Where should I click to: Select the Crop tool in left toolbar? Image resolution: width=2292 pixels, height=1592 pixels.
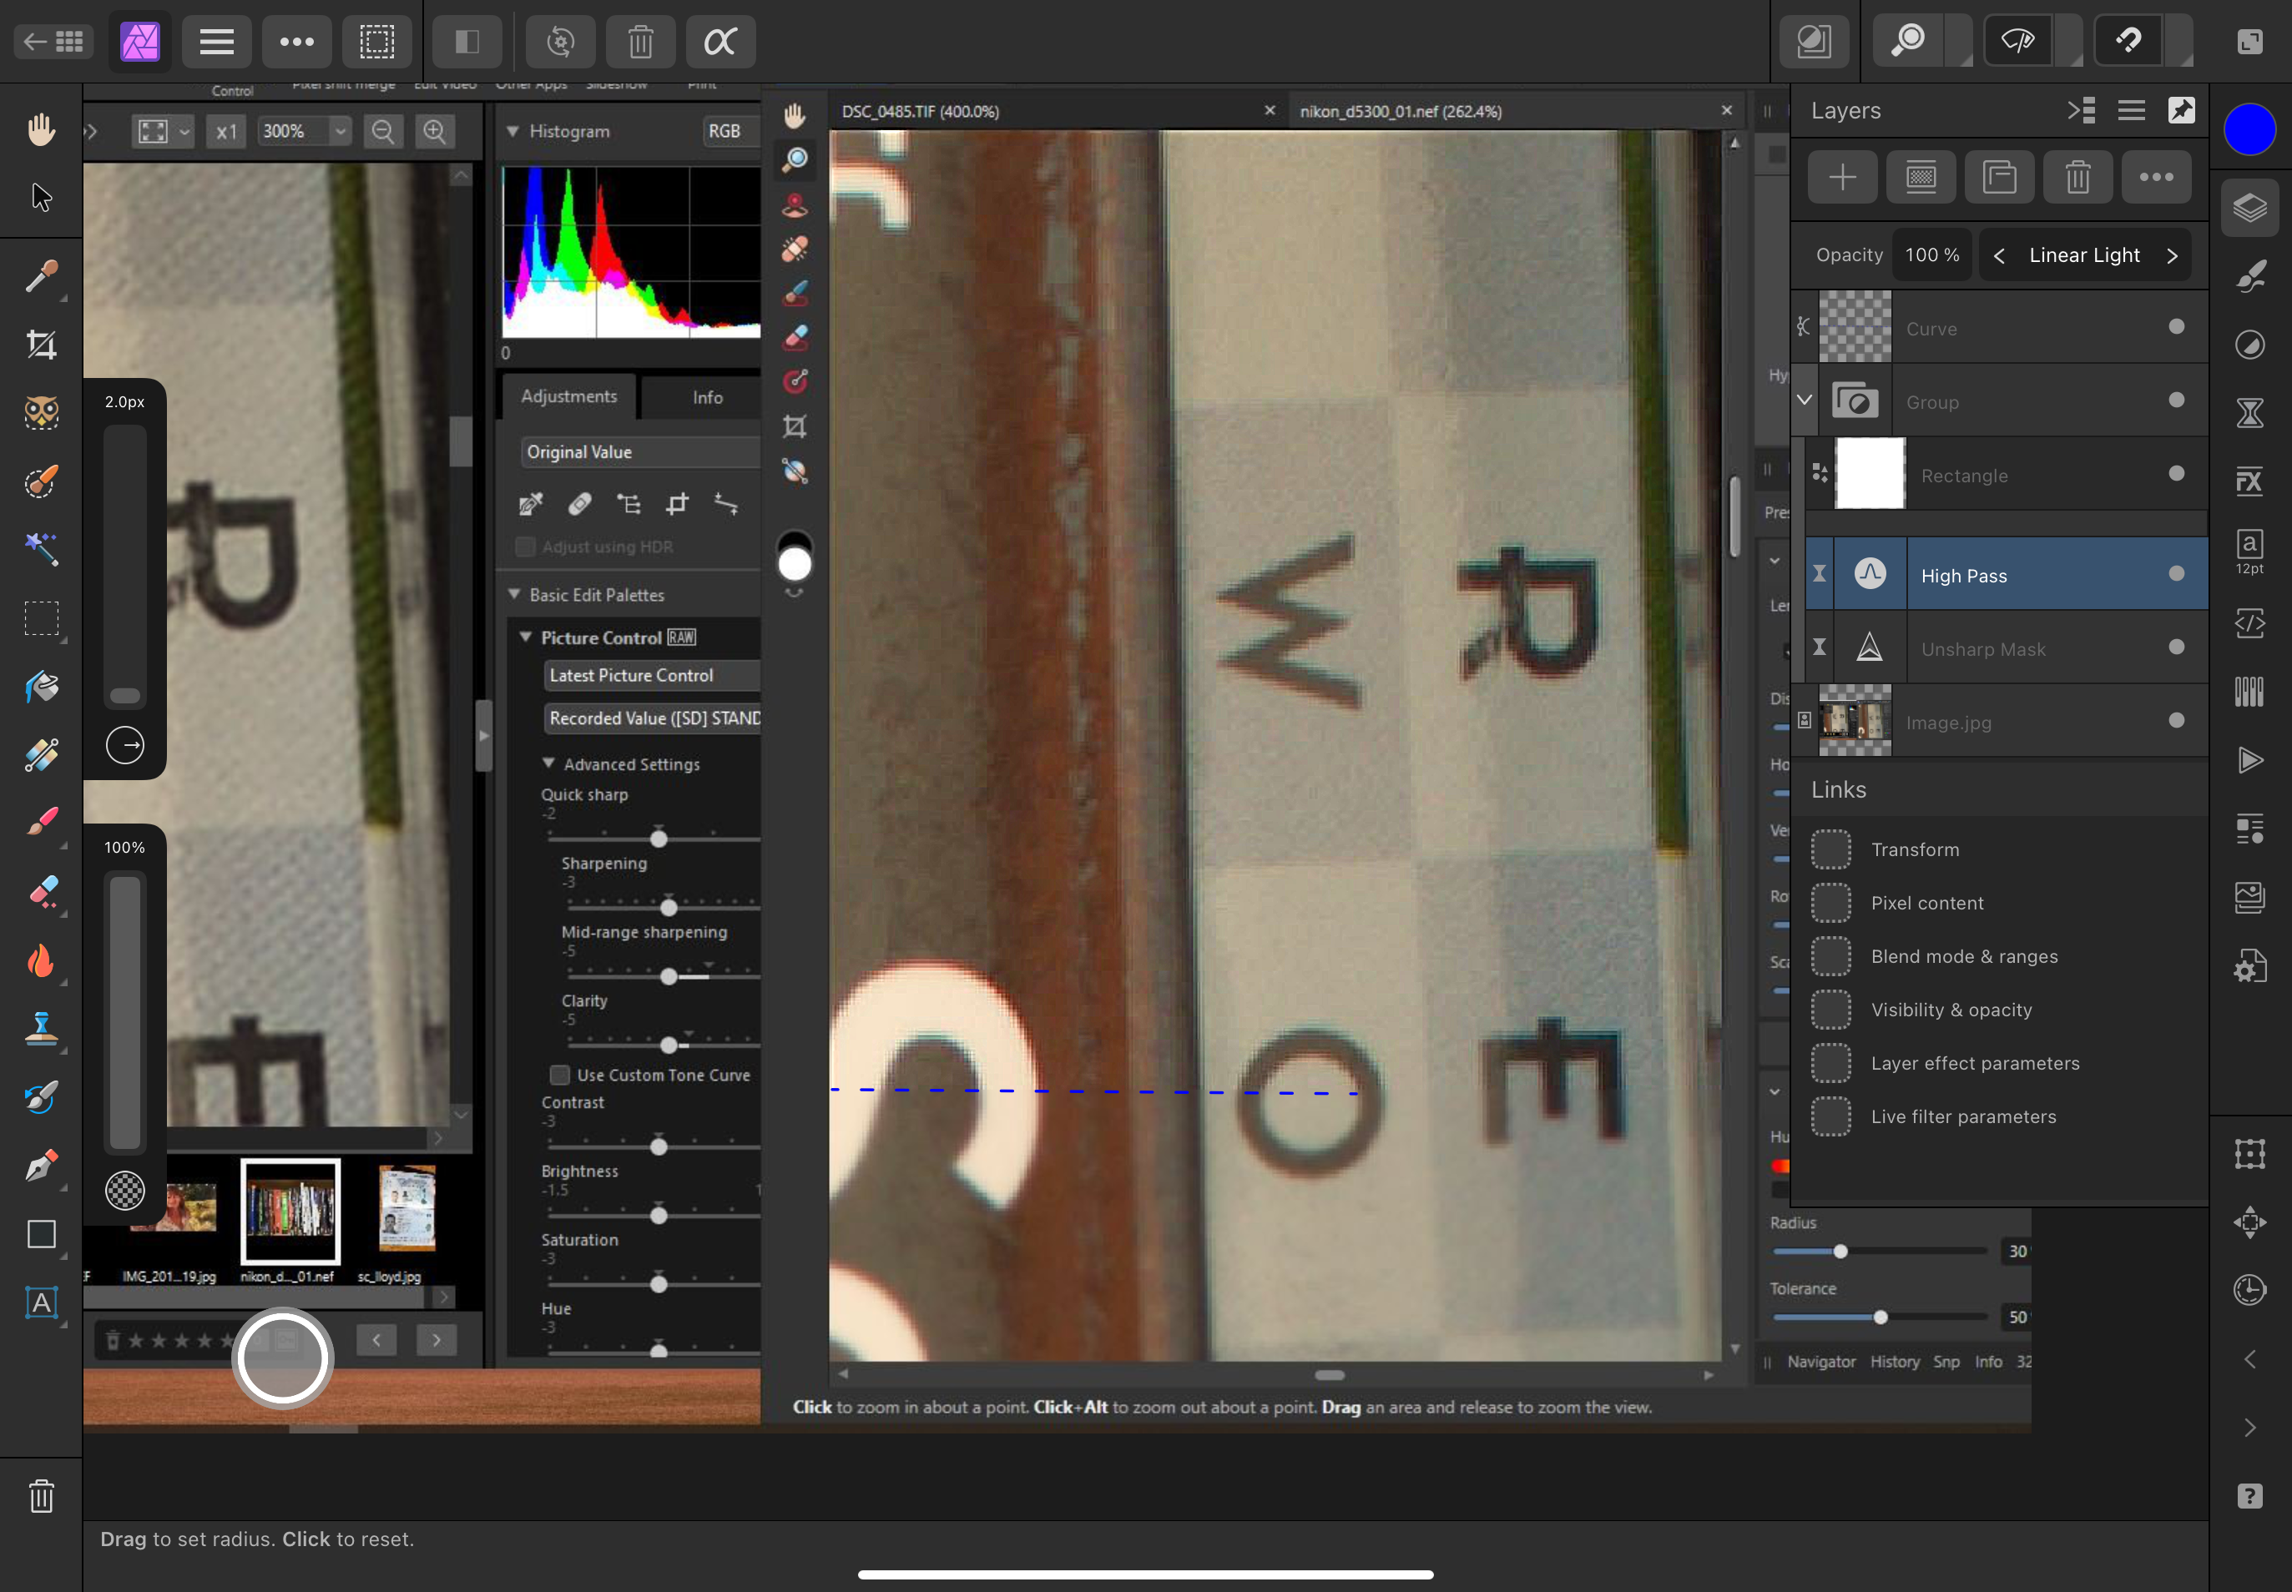pos(41,345)
